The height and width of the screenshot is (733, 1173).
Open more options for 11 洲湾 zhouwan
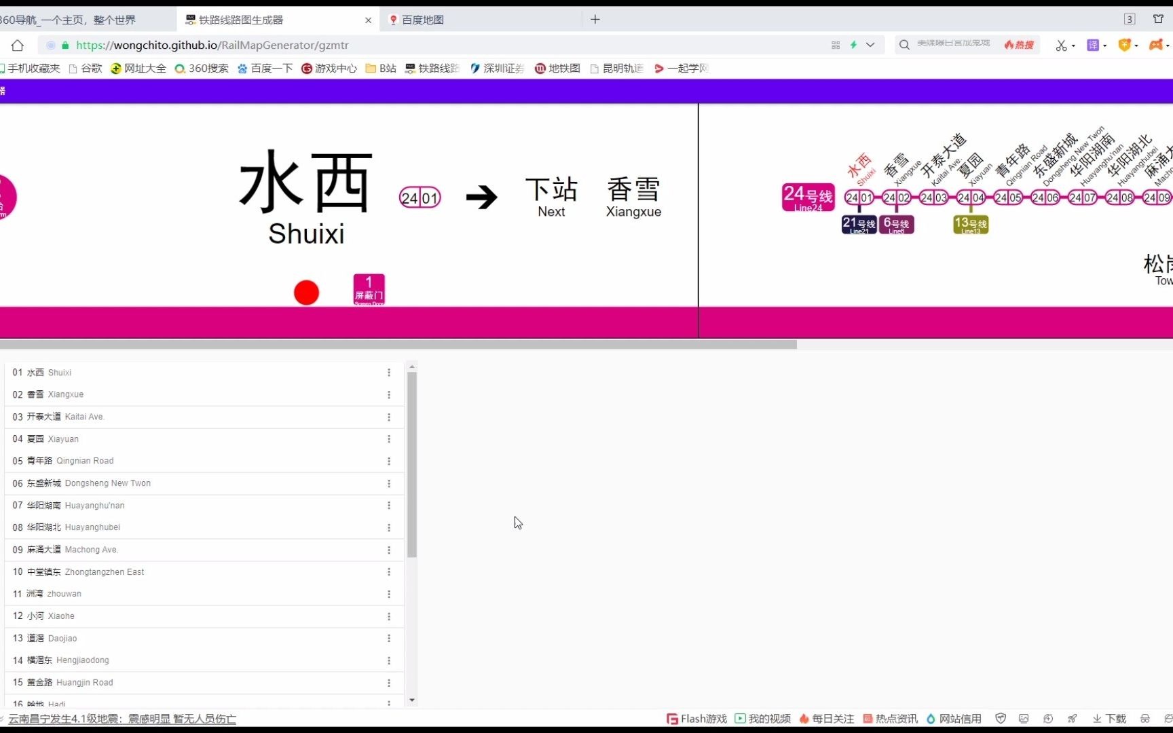tap(389, 595)
